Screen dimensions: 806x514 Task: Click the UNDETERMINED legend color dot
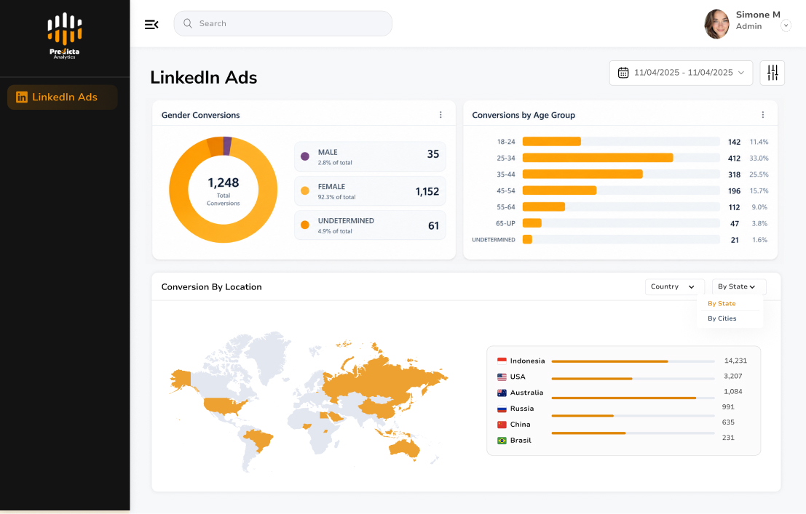(x=305, y=225)
